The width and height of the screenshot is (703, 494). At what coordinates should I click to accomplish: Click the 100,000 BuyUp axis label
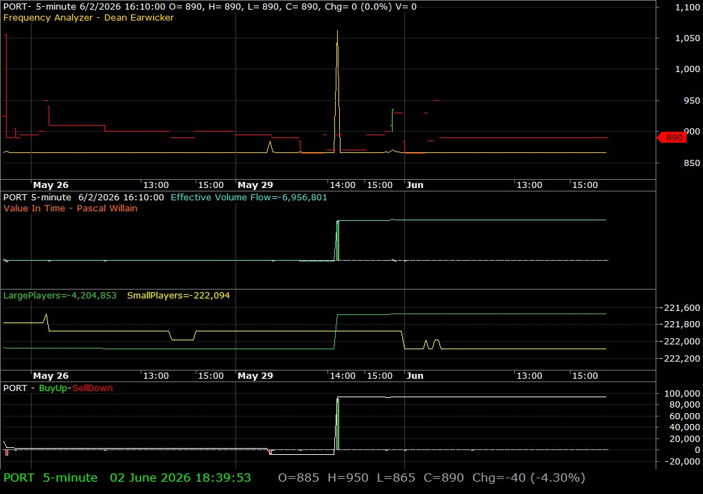pyautogui.click(x=682, y=393)
